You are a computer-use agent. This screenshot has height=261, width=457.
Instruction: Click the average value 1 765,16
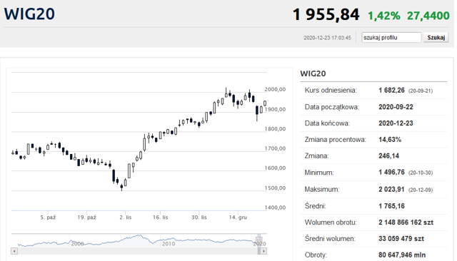[x=391, y=206]
